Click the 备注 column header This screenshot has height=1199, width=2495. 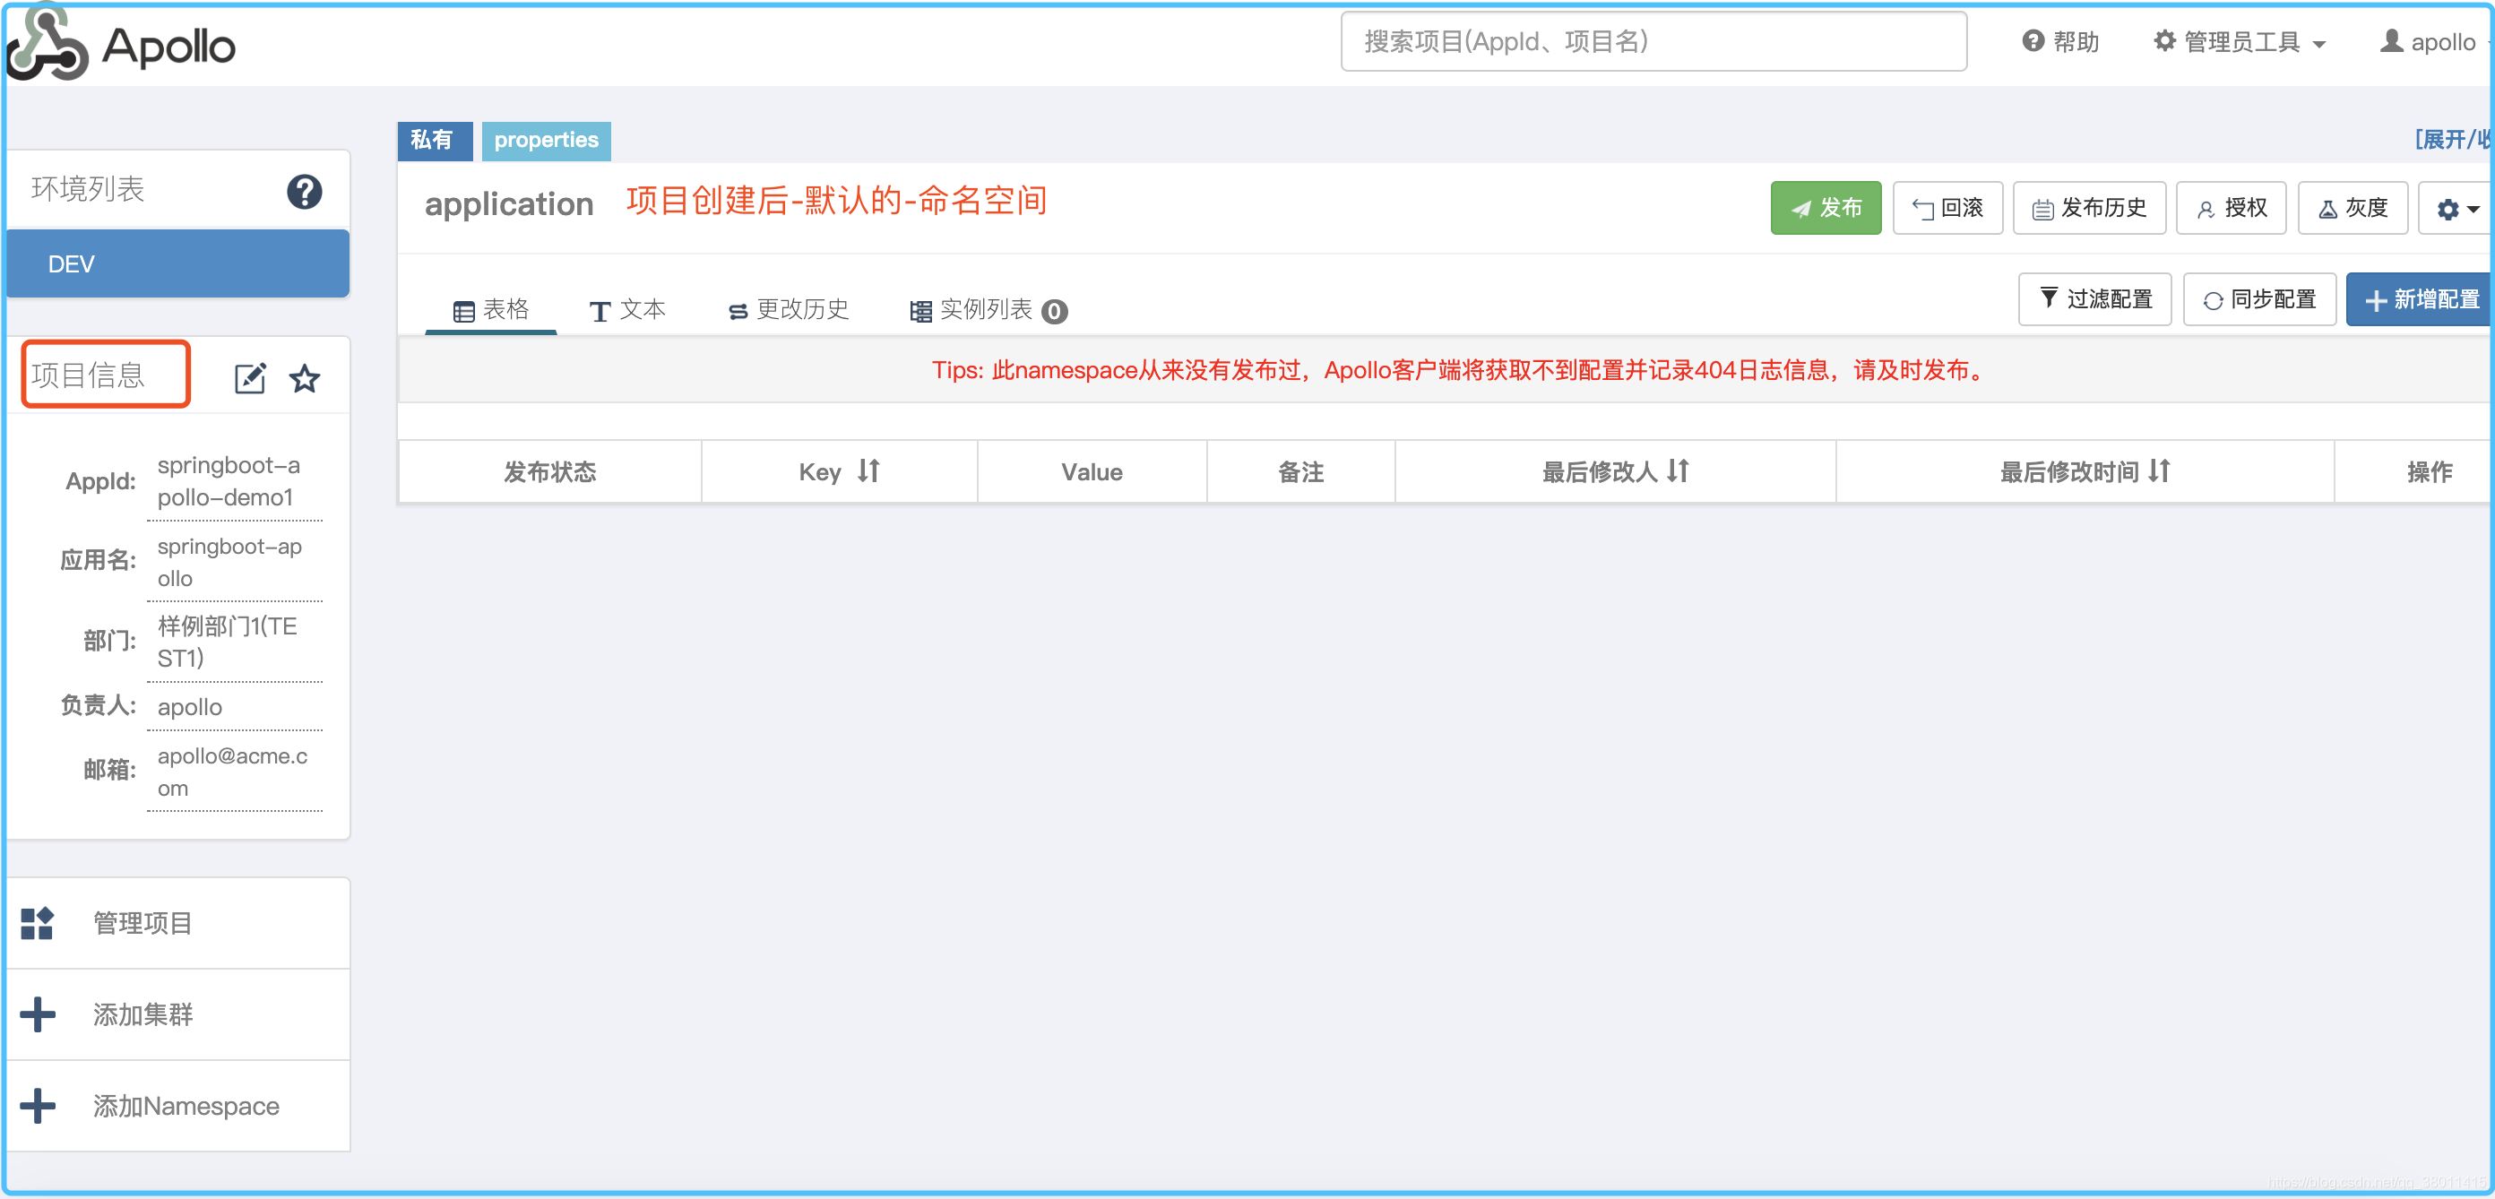tap(1300, 471)
